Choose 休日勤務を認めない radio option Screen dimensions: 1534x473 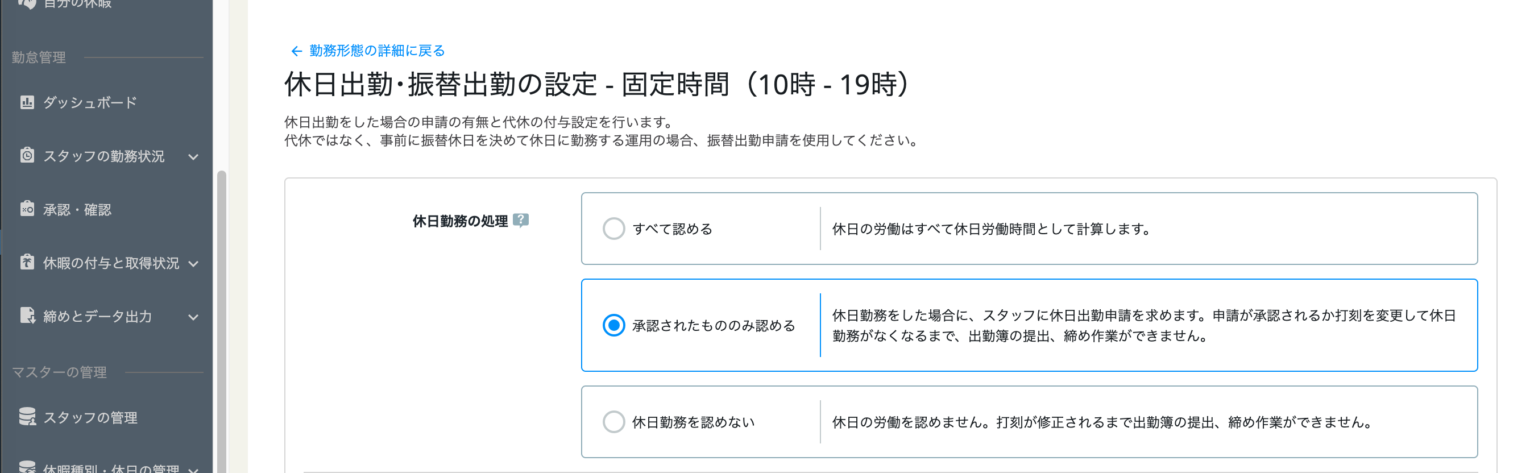(x=613, y=422)
